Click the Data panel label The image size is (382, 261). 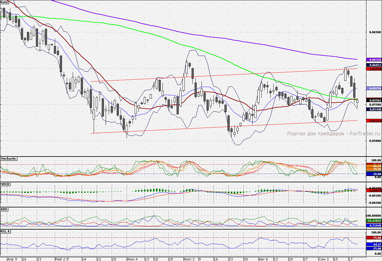click(x=4, y=2)
